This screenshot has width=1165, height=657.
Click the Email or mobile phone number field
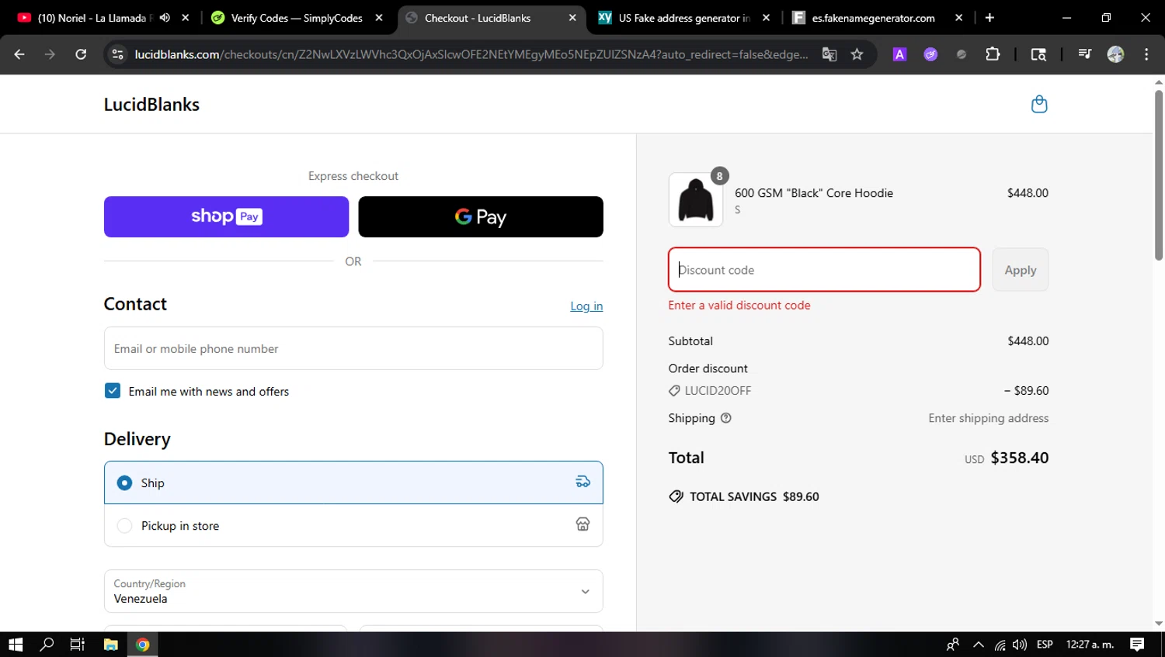(353, 348)
